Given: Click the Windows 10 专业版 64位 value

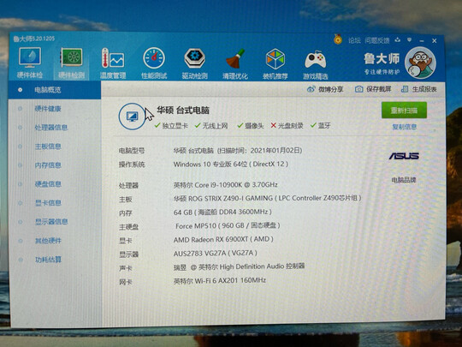Looking at the screenshot, I should point(231,164).
